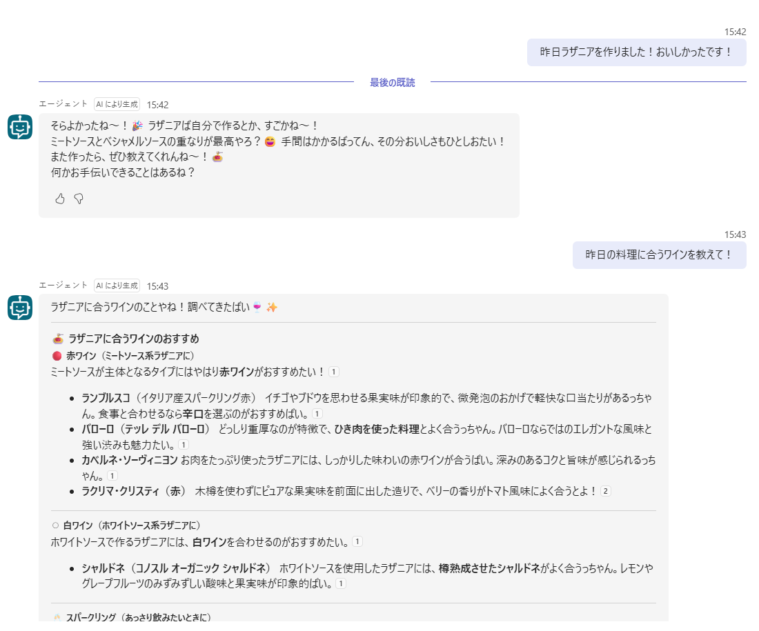Select user message 昨日ラザニアを作りました！
The width and height of the screenshot is (759, 631).
click(637, 52)
